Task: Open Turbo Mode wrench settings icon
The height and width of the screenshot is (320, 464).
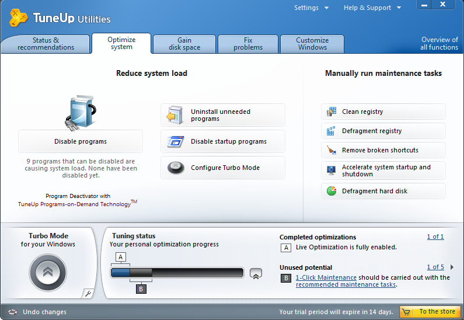Action: pyautogui.click(x=88, y=294)
